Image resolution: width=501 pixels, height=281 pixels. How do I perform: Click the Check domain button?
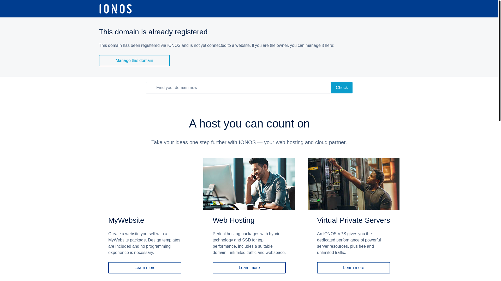(342, 88)
